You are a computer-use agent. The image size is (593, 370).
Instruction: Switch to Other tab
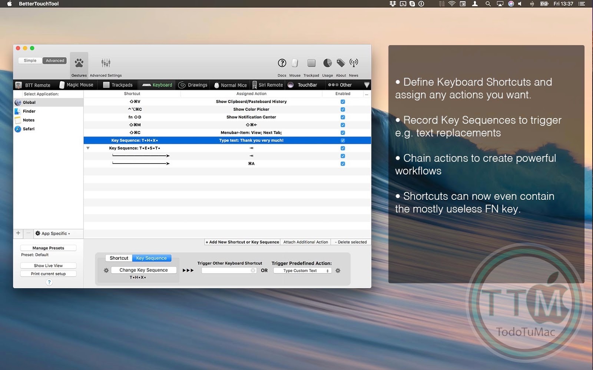click(x=340, y=85)
